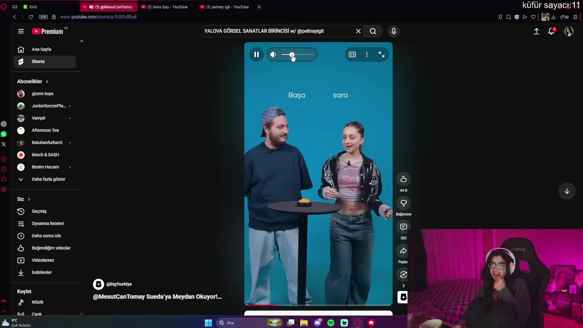The width and height of the screenshot is (583, 328).
Task: Open Spotify from the taskbar
Action: (331, 323)
